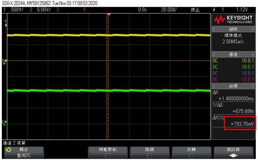The height and width of the screenshot is (160, 258).
Task: Click the green channel 2 ground marker
Action: [x=4, y=123]
